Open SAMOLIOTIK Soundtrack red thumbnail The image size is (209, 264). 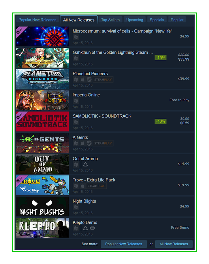[42, 122]
